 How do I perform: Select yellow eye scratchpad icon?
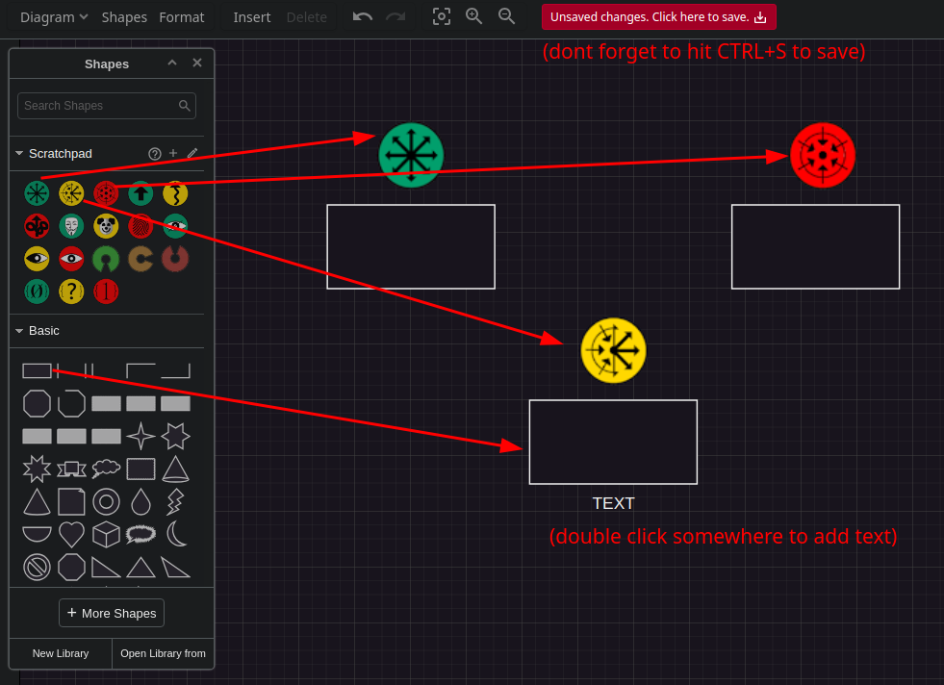point(37,259)
